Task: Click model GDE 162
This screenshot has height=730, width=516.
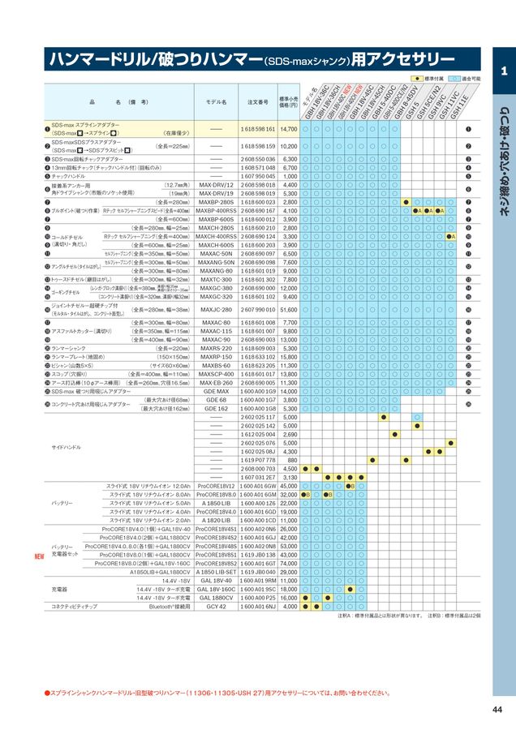Action: tap(216, 409)
